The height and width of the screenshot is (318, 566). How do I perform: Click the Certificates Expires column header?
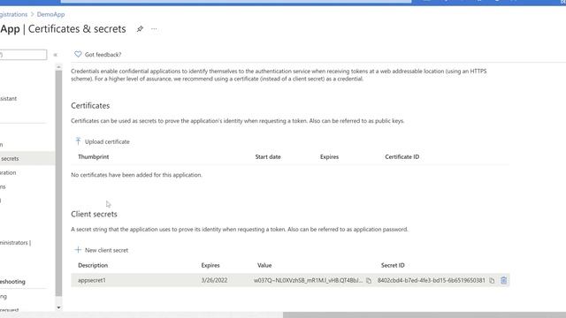(x=329, y=157)
